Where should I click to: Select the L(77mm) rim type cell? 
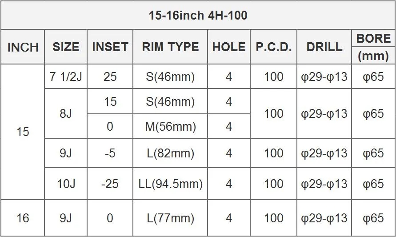(170, 218)
